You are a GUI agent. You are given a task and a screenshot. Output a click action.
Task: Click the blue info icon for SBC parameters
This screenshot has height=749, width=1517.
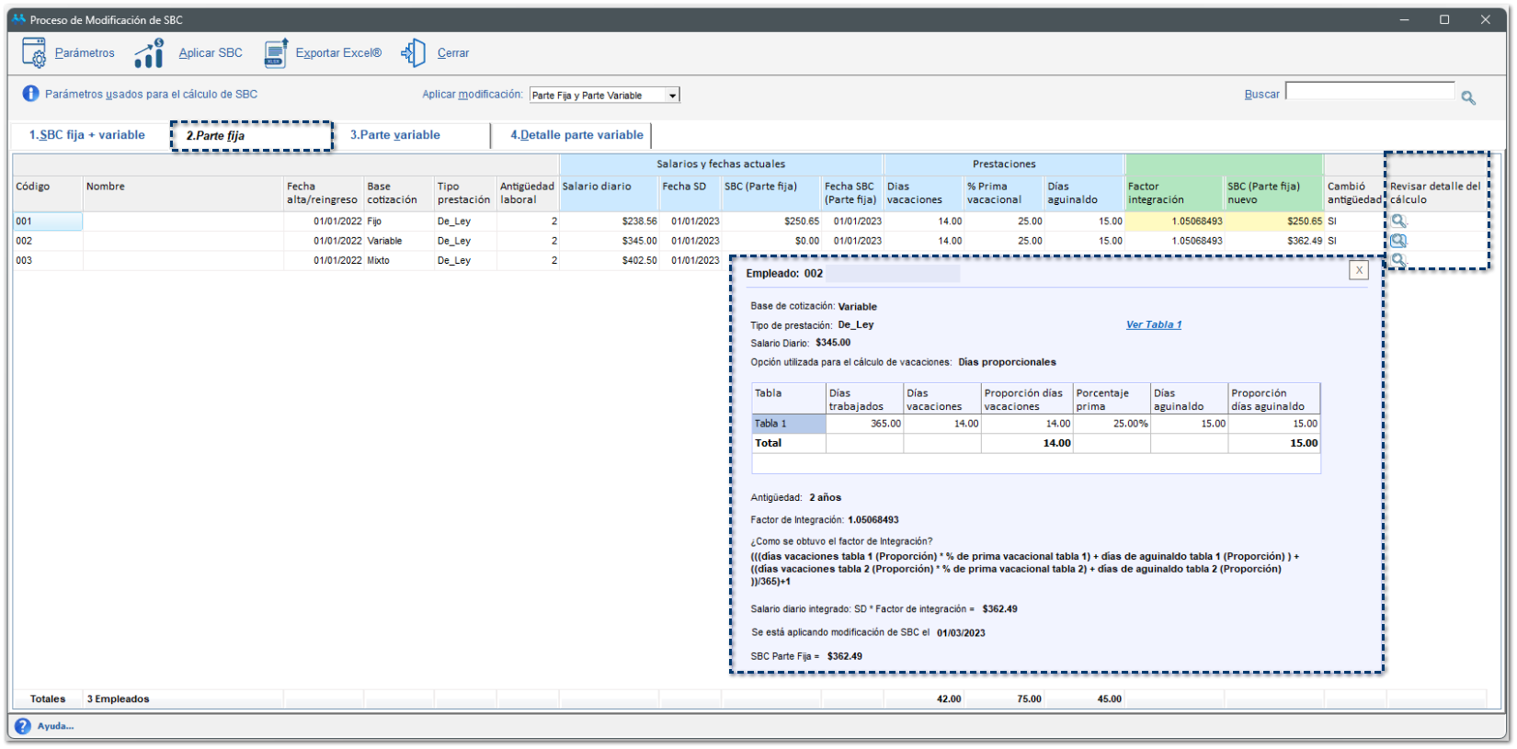click(x=30, y=94)
